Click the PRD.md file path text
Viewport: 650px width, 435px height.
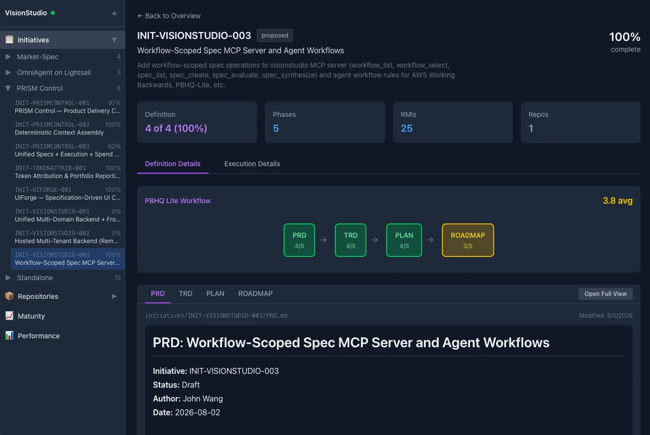pos(216,315)
